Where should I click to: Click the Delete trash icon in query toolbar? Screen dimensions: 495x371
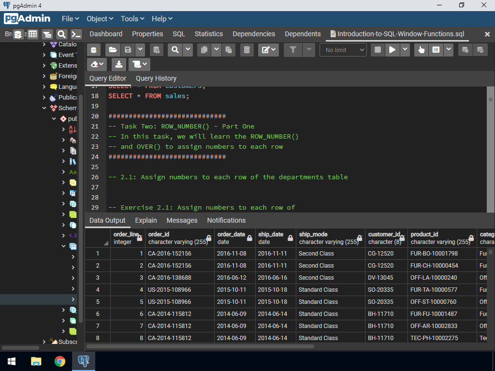[x=247, y=50]
